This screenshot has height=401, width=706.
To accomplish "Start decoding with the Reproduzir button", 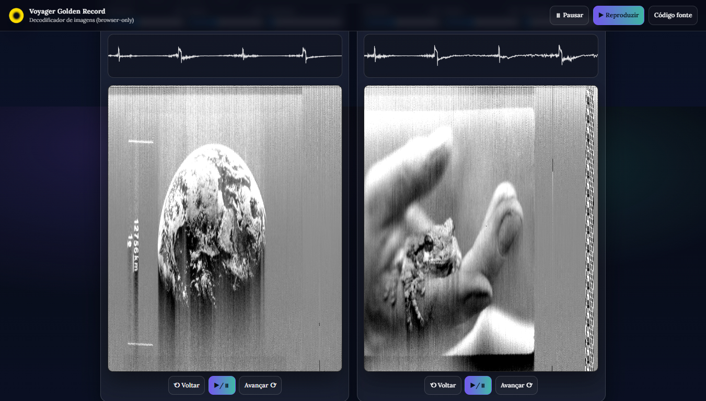I will point(618,16).
